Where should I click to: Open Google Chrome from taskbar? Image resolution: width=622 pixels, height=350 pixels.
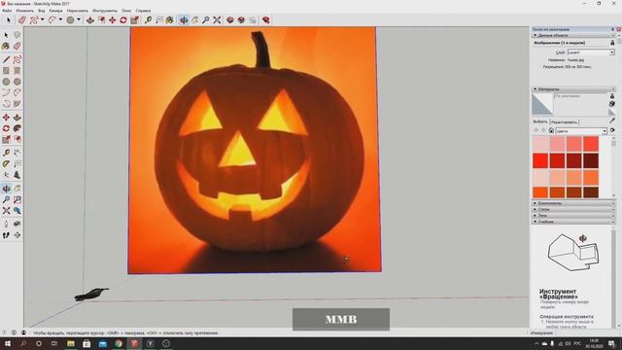[119, 343]
